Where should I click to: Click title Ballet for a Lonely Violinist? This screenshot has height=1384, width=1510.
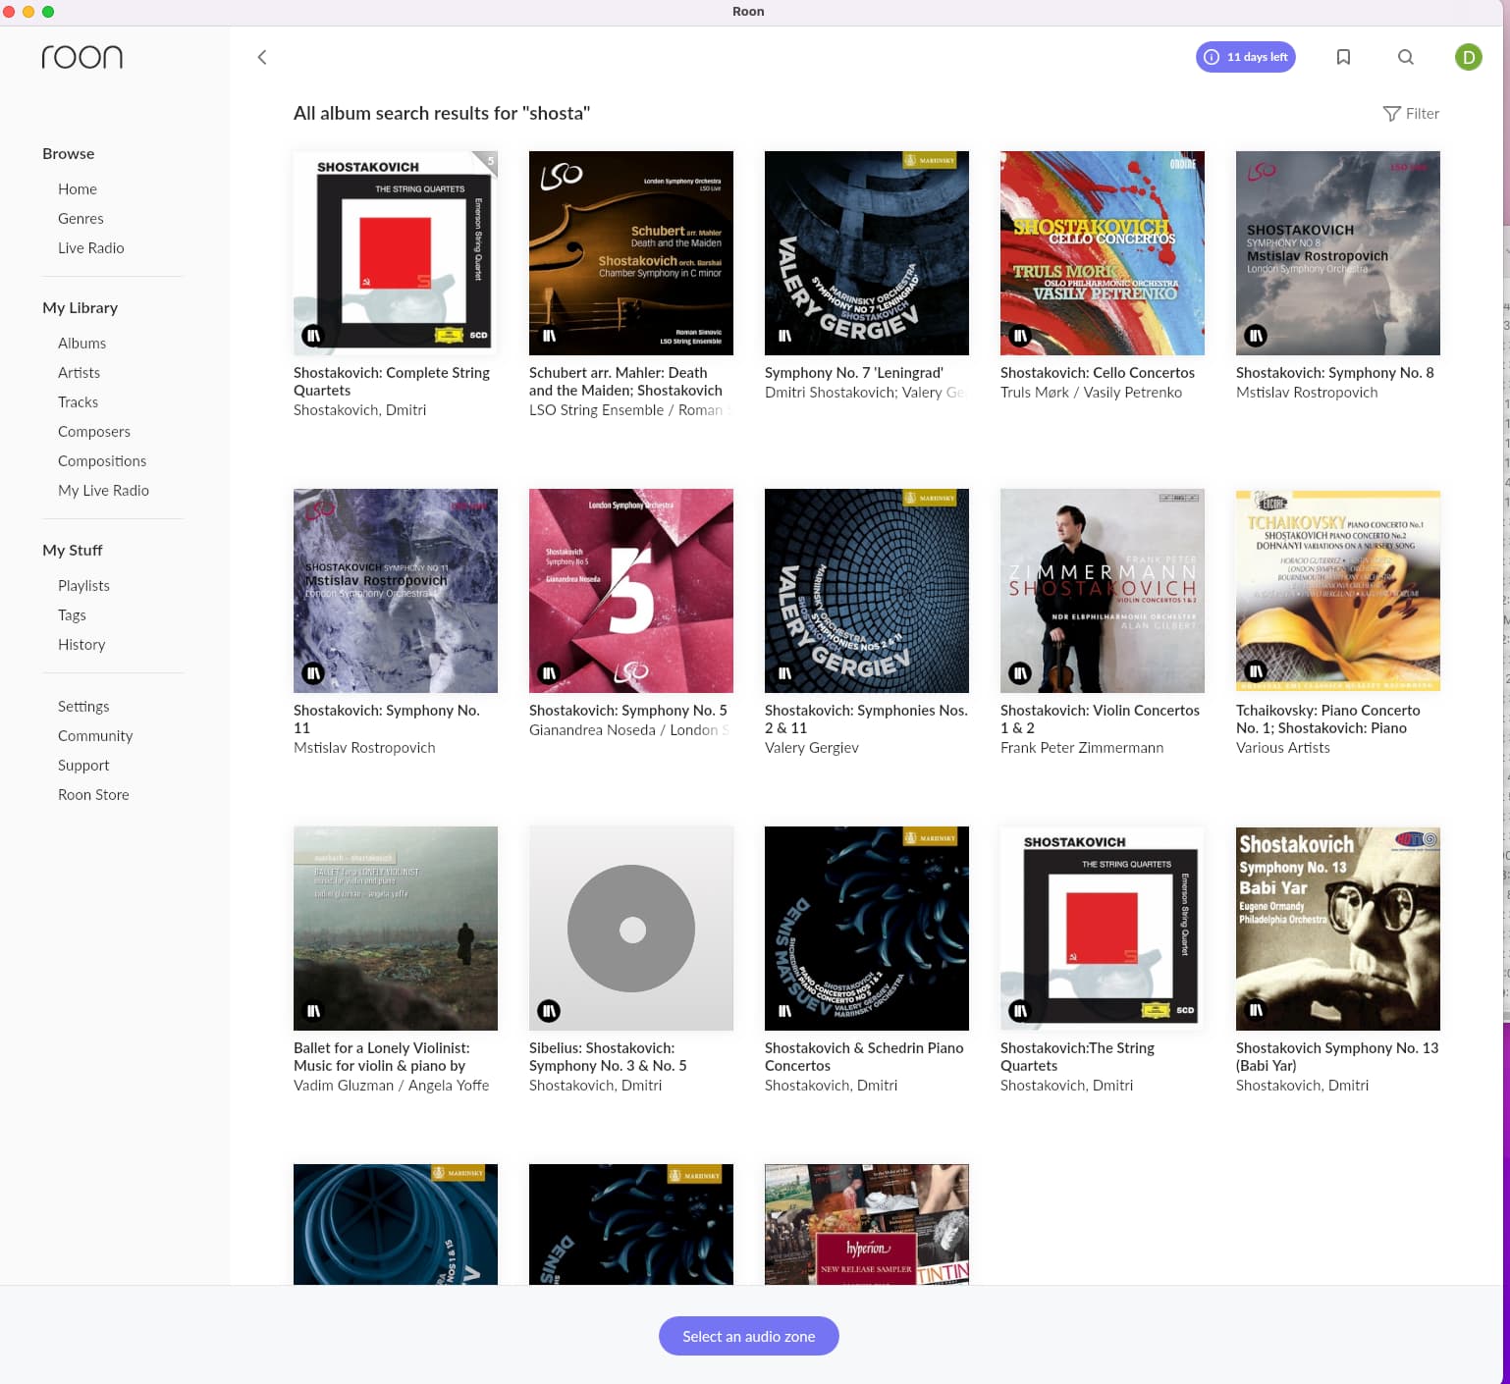[x=382, y=1057]
